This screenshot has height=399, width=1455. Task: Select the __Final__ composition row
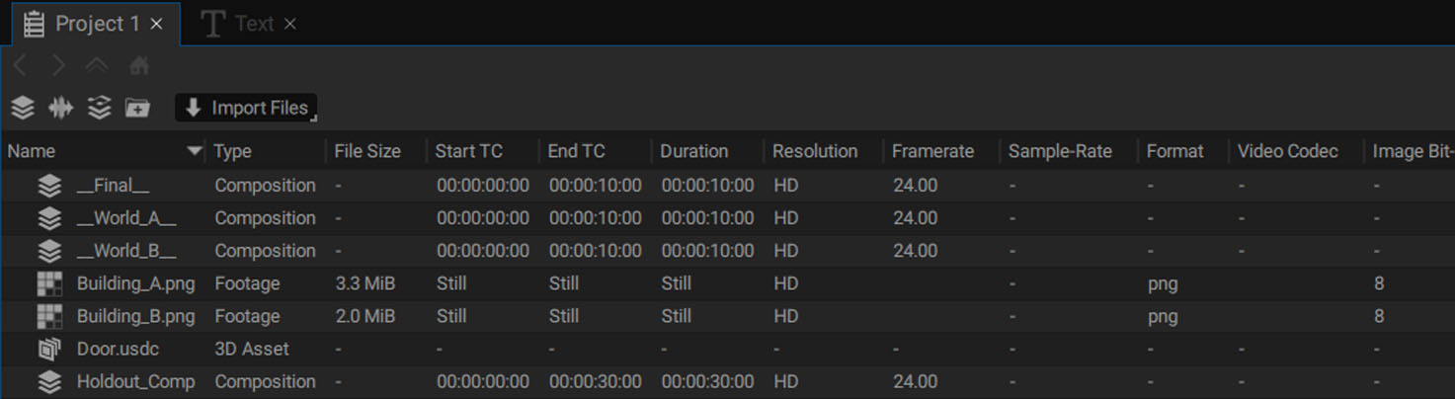(x=727, y=185)
